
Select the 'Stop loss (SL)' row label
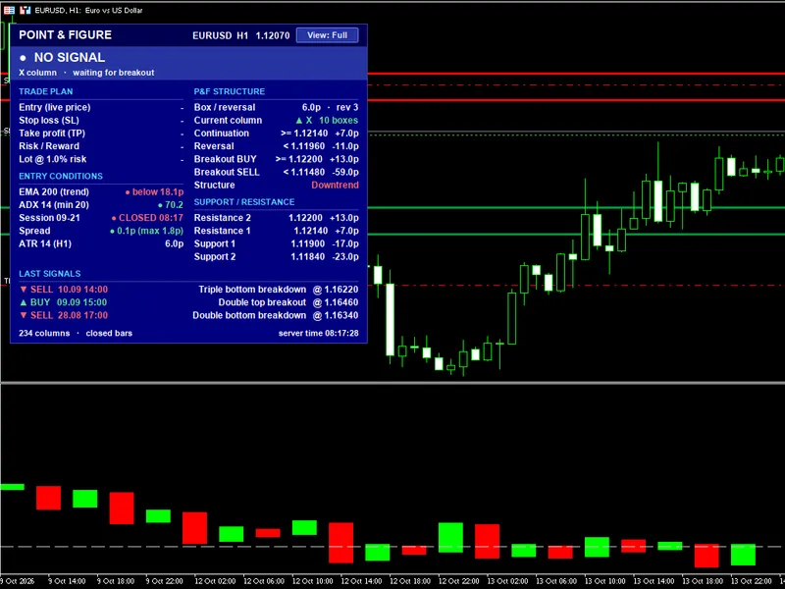tap(48, 120)
